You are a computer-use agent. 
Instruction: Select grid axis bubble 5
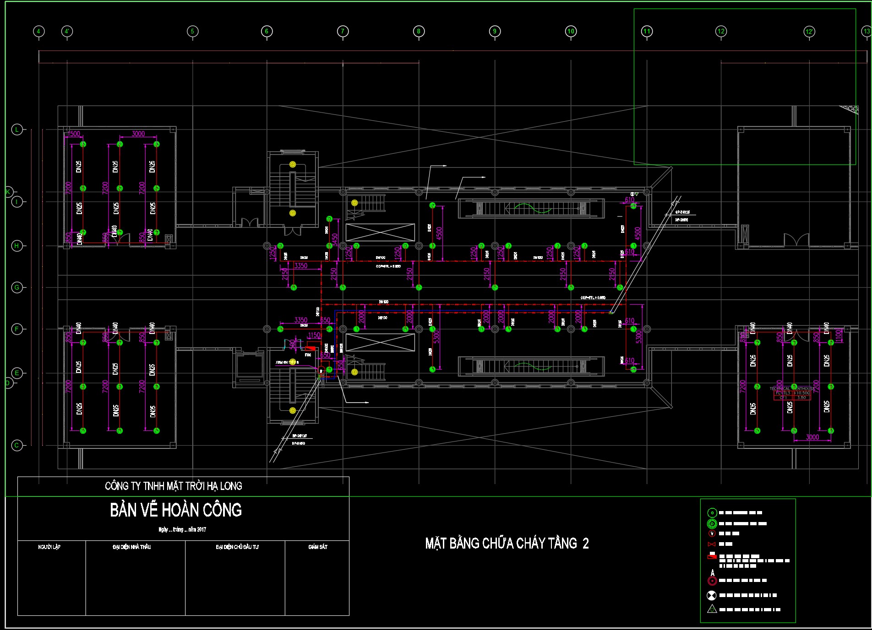192,32
